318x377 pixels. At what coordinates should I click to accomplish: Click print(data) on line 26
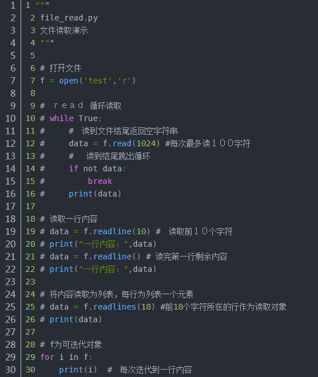[76, 319]
